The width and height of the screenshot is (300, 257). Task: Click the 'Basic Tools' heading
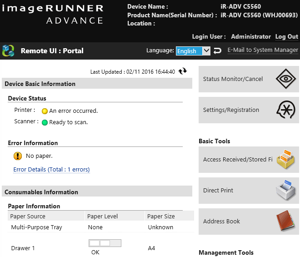(214, 141)
